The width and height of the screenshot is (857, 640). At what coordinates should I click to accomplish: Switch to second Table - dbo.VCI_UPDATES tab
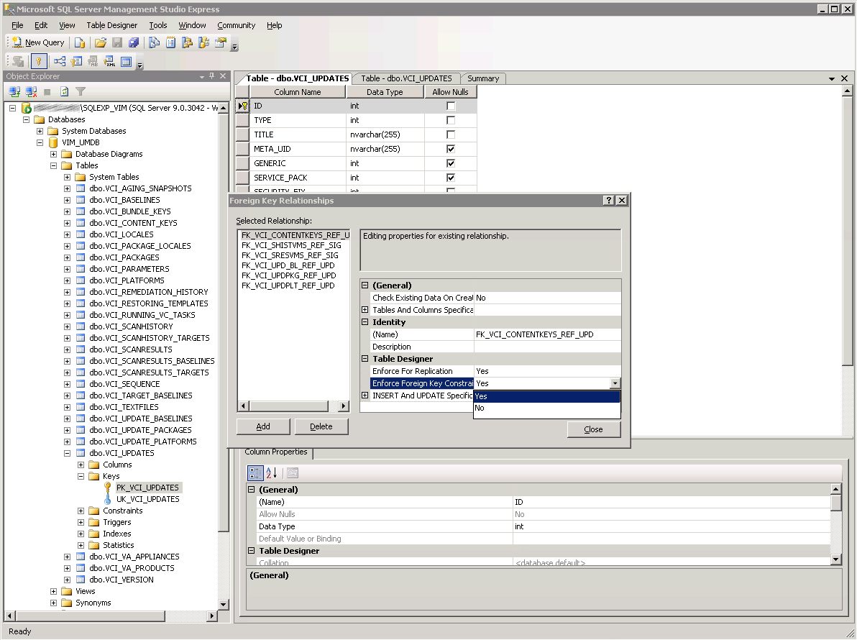pyautogui.click(x=406, y=78)
